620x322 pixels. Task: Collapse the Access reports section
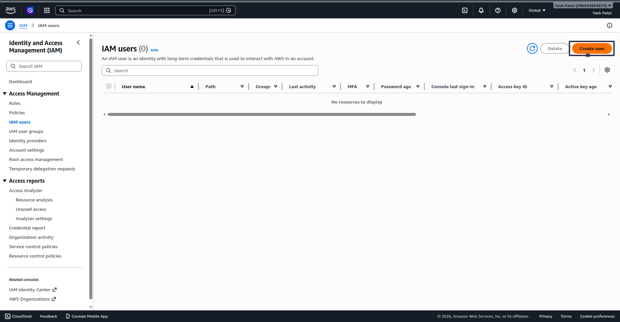pyautogui.click(x=5, y=181)
